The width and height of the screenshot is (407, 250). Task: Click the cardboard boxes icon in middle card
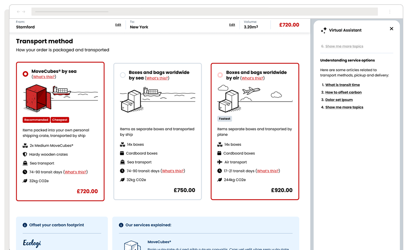(x=122, y=153)
